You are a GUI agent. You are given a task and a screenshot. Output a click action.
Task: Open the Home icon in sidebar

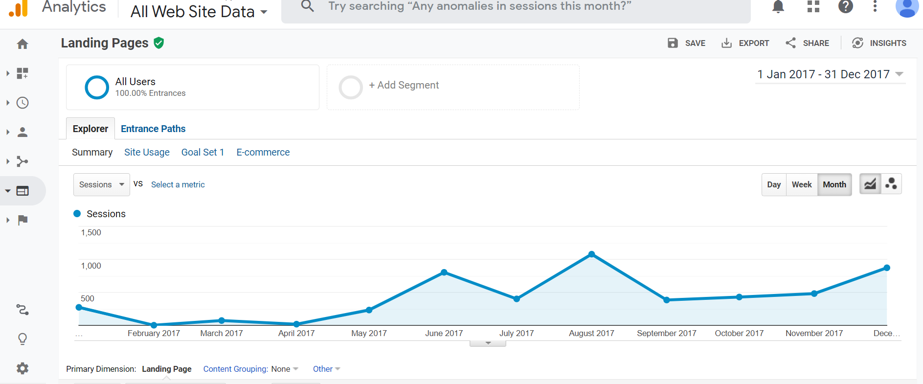click(x=23, y=44)
